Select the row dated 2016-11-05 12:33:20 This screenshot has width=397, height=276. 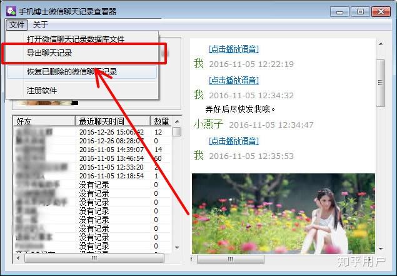92,167
